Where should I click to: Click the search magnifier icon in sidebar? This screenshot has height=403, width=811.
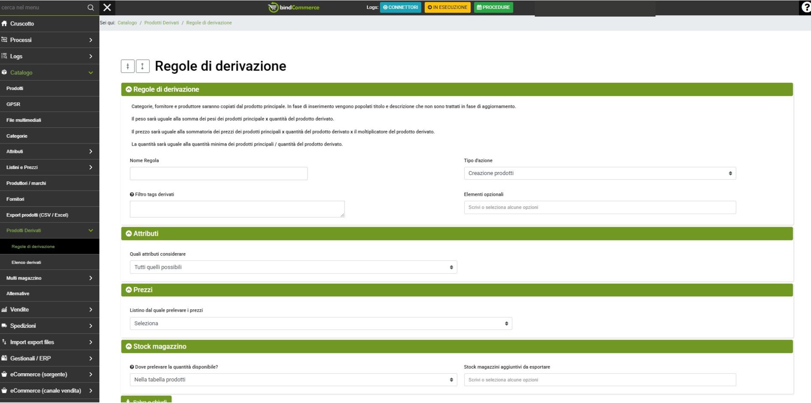tap(90, 7)
